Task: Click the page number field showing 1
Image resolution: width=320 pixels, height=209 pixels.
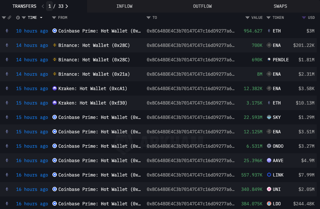Action: [50, 6]
